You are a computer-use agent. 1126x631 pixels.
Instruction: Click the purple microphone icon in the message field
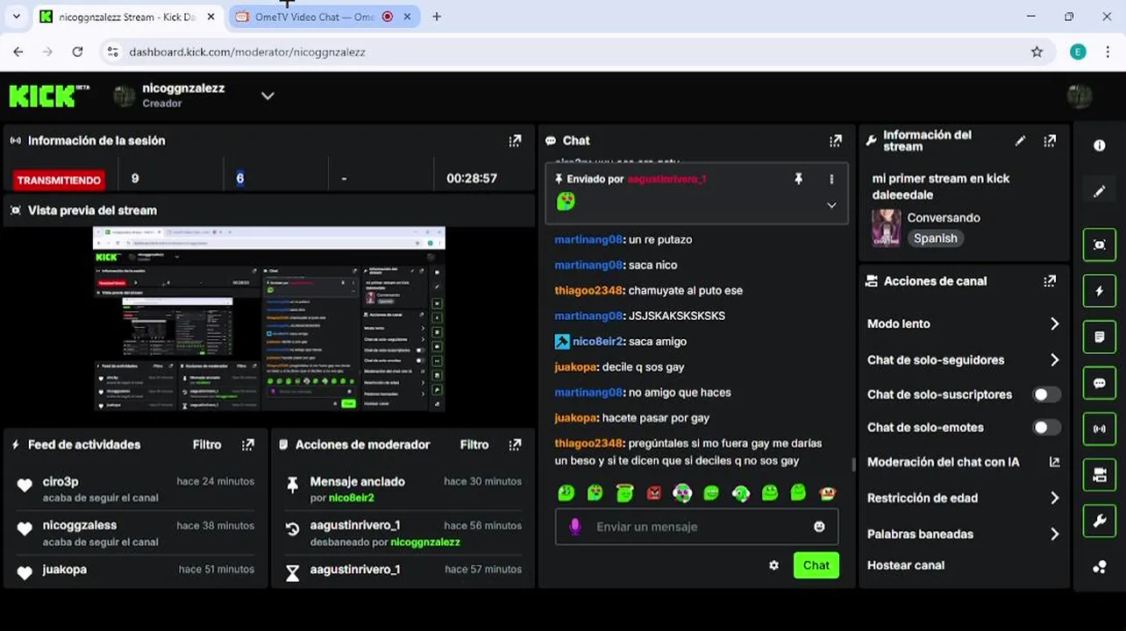[x=575, y=527]
